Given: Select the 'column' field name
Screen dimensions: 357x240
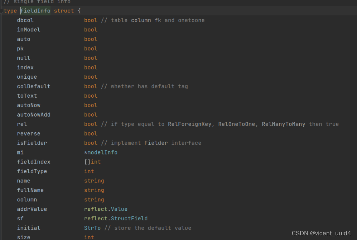Looking at the screenshot, I should tap(27, 200).
